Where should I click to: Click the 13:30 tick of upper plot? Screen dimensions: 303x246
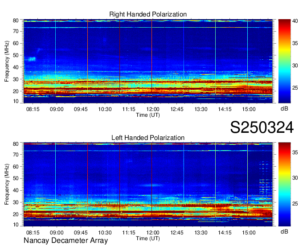[201, 109]
